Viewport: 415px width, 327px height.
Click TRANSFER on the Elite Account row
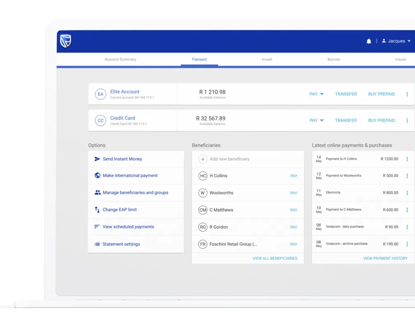346,94
